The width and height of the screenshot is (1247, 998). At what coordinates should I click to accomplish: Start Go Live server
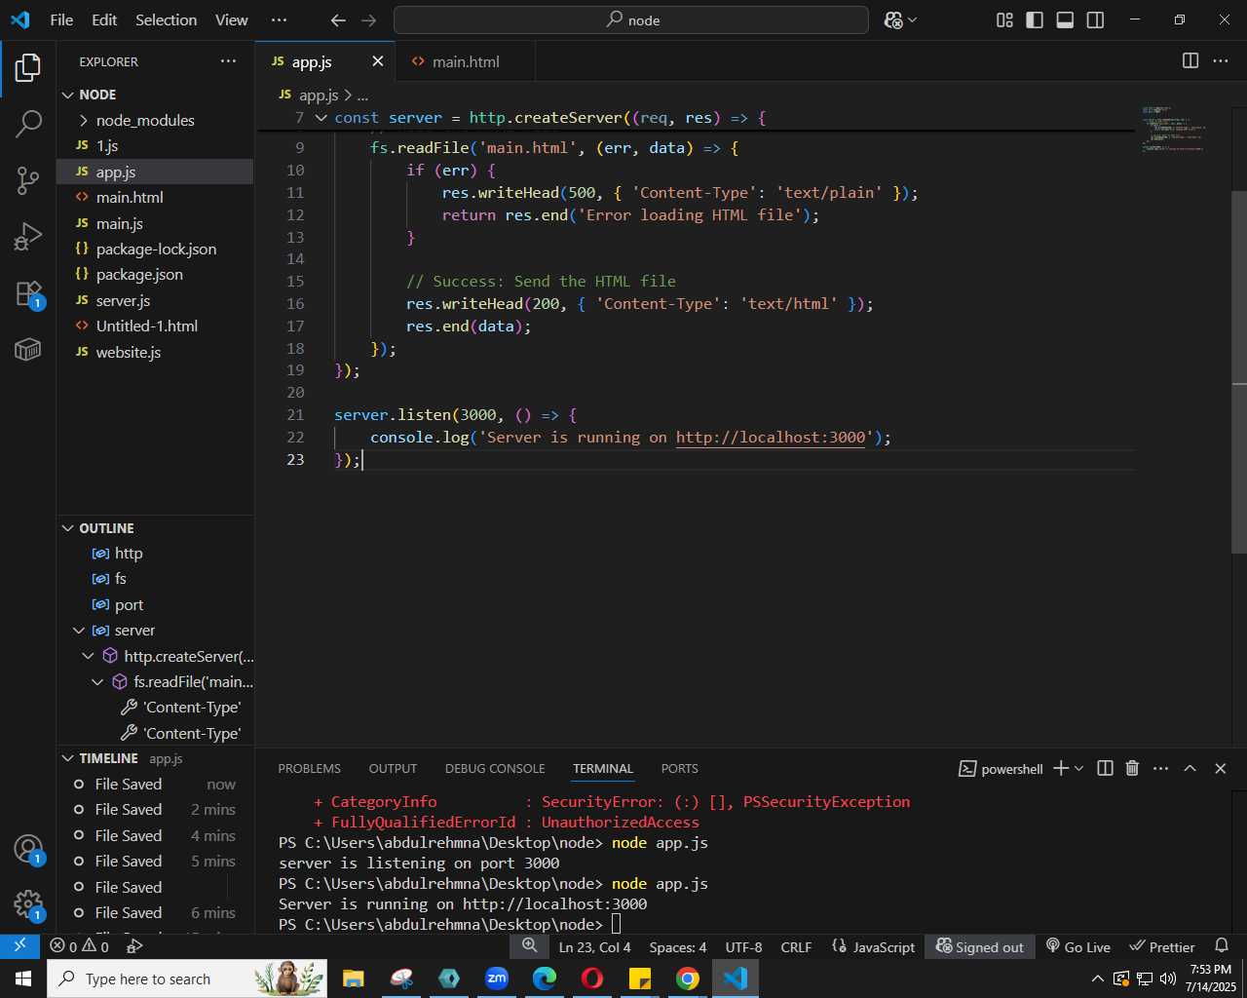(x=1077, y=946)
